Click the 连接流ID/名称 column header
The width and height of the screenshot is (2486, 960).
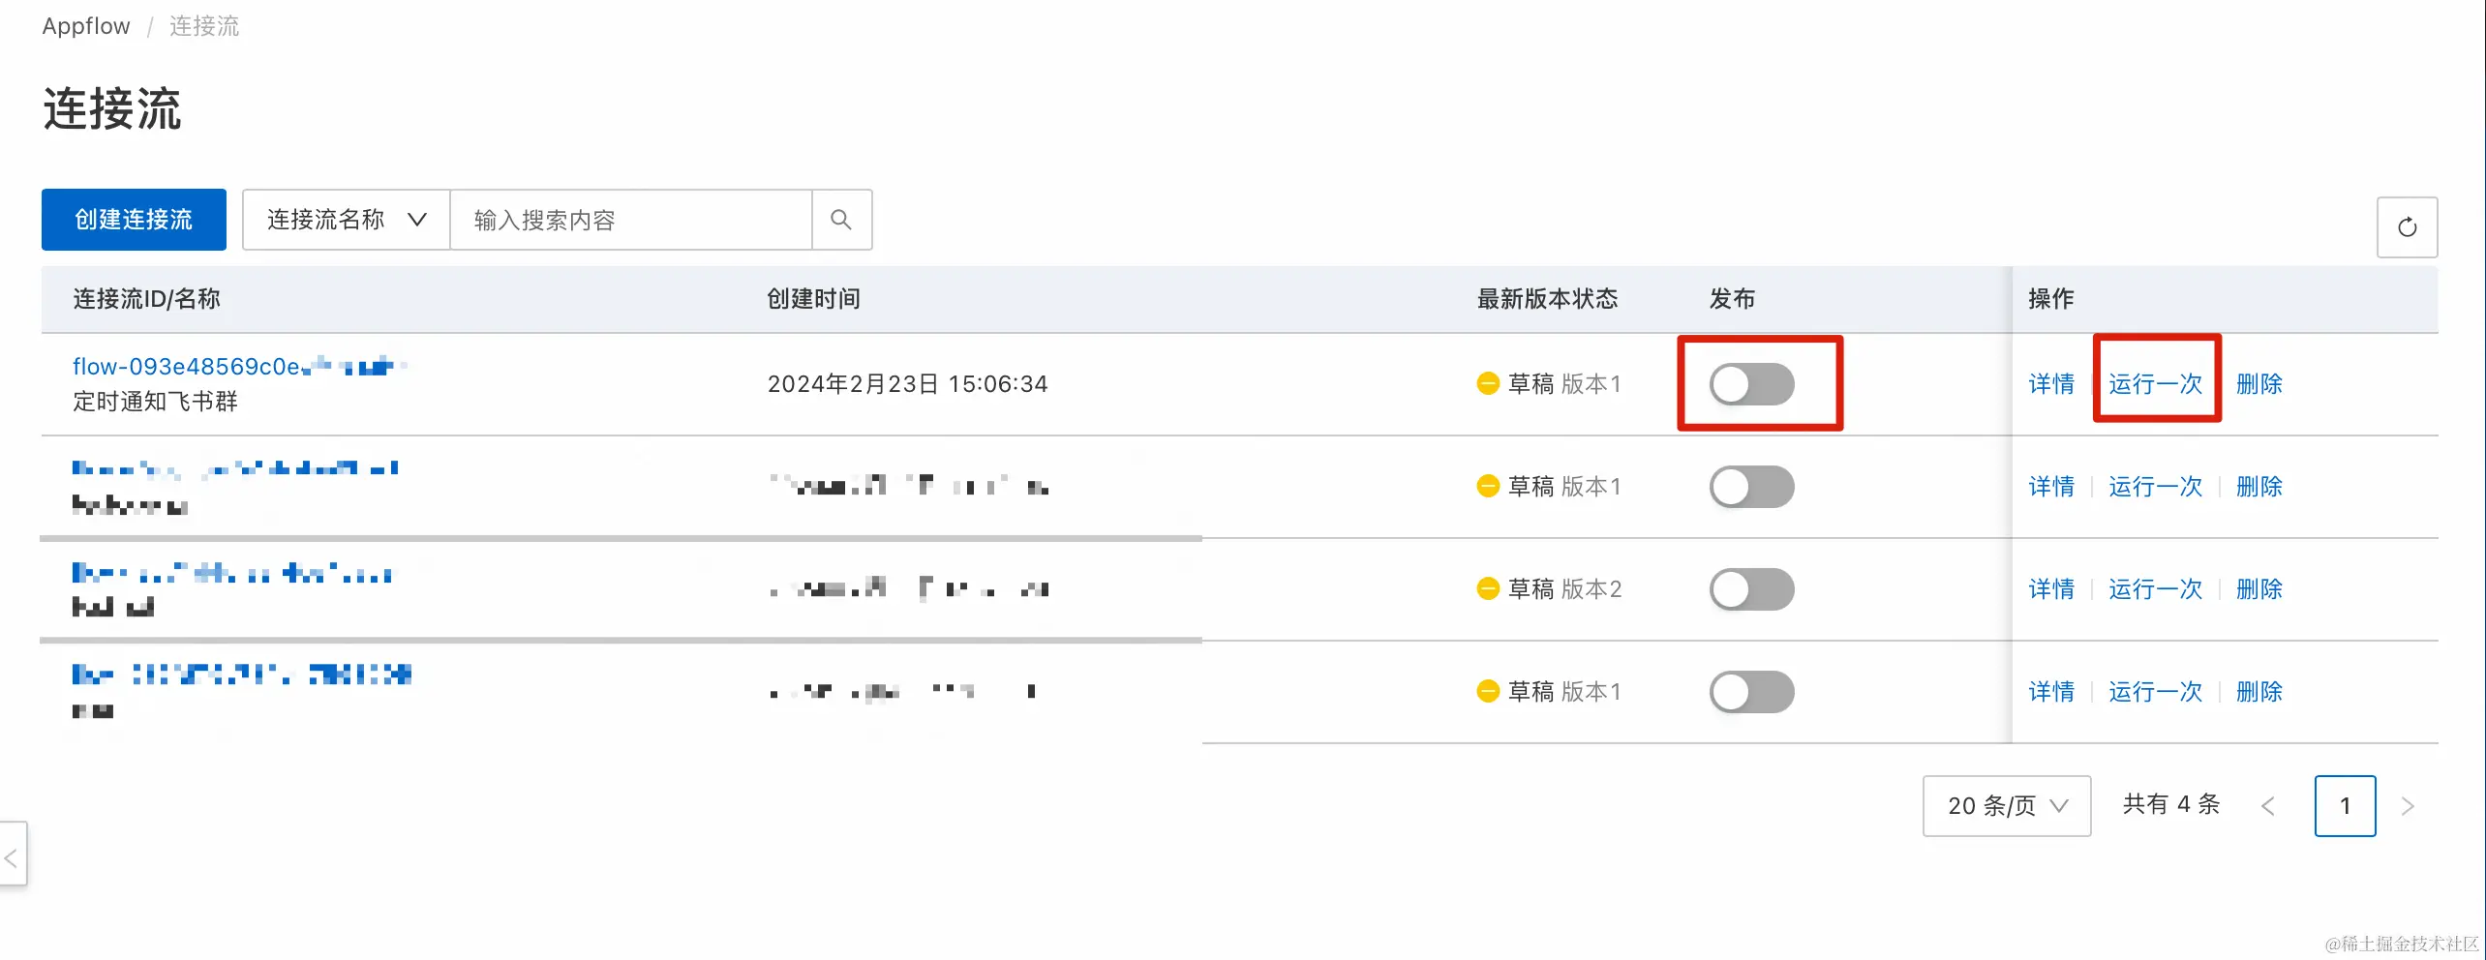pos(147,299)
